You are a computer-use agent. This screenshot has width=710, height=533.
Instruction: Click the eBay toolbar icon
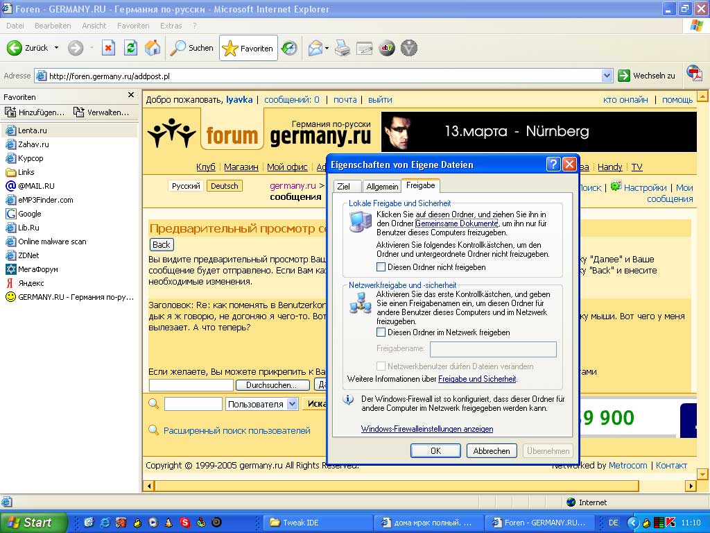click(x=387, y=48)
